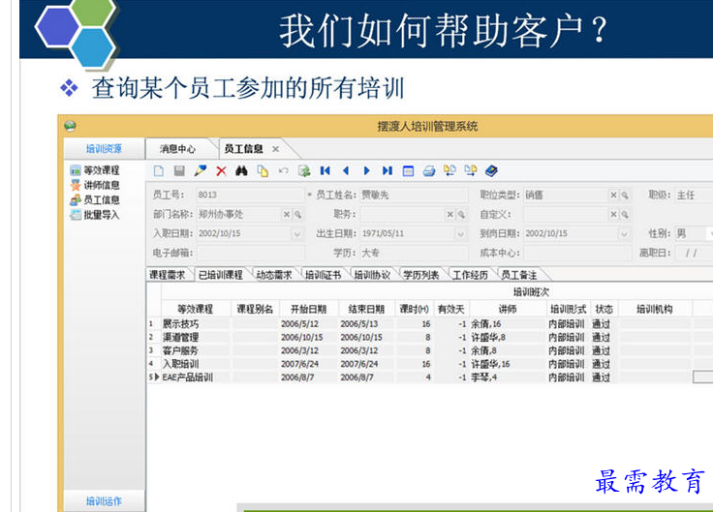Expand the 培训资源 sidebar section

pyautogui.click(x=104, y=148)
